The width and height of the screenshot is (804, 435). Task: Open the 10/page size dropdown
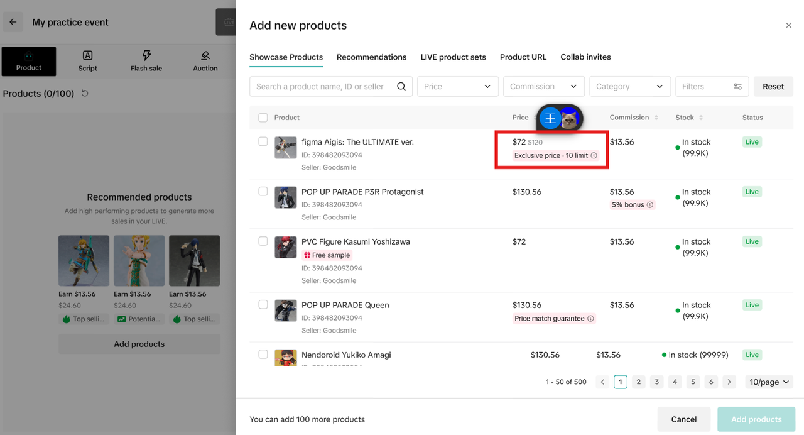click(769, 382)
